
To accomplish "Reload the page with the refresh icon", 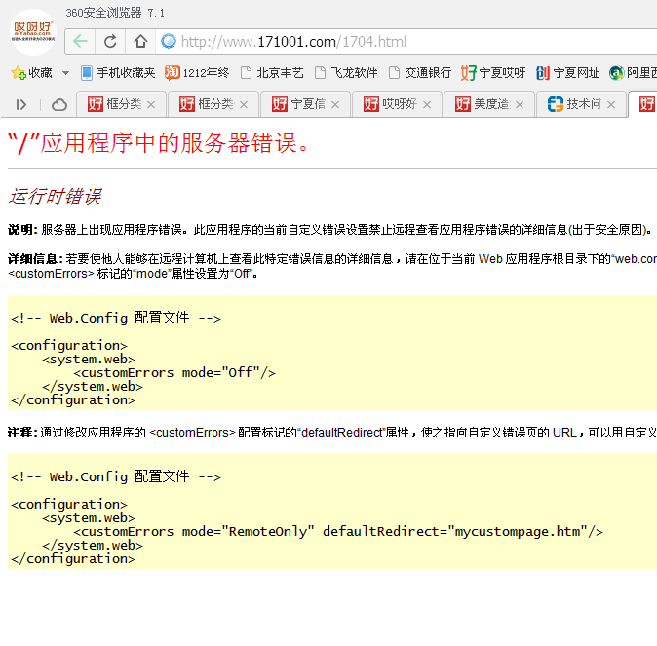I will (x=110, y=42).
